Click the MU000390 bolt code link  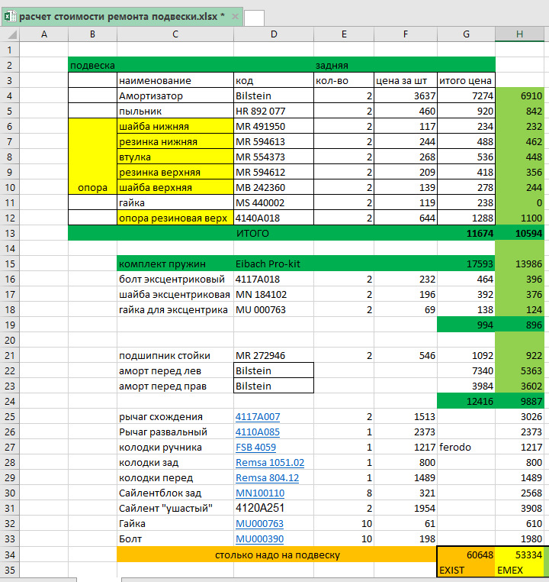[x=259, y=539]
